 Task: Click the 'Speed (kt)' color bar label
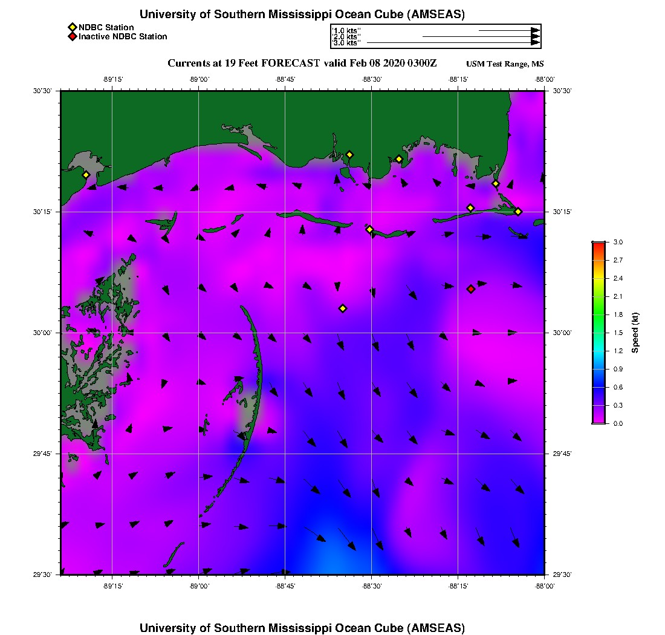point(635,333)
